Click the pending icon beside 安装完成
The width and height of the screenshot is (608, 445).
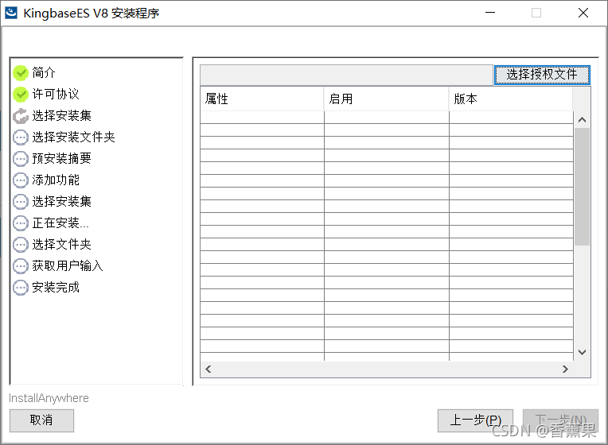tap(21, 288)
